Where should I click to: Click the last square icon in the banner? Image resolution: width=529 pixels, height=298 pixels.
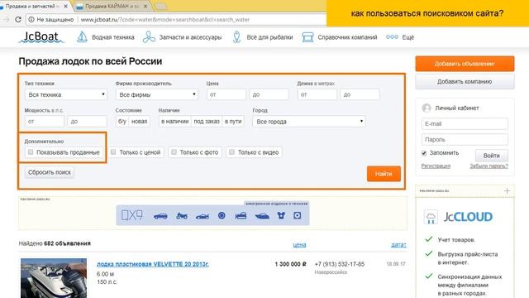[x=298, y=215]
